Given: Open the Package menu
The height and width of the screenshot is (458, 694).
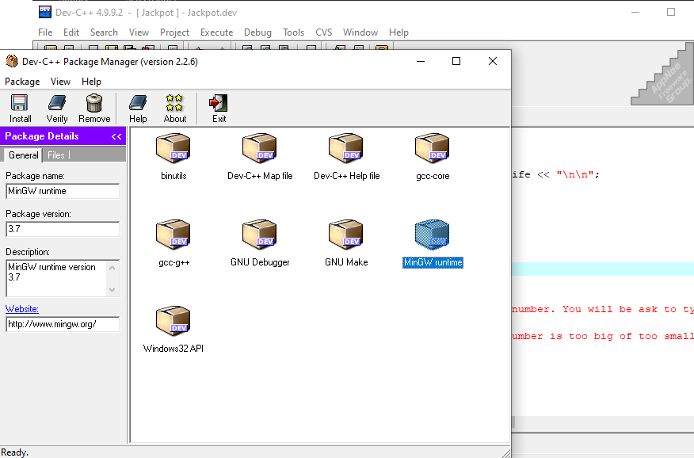Looking at the screenshot, I should click(22, 82).
